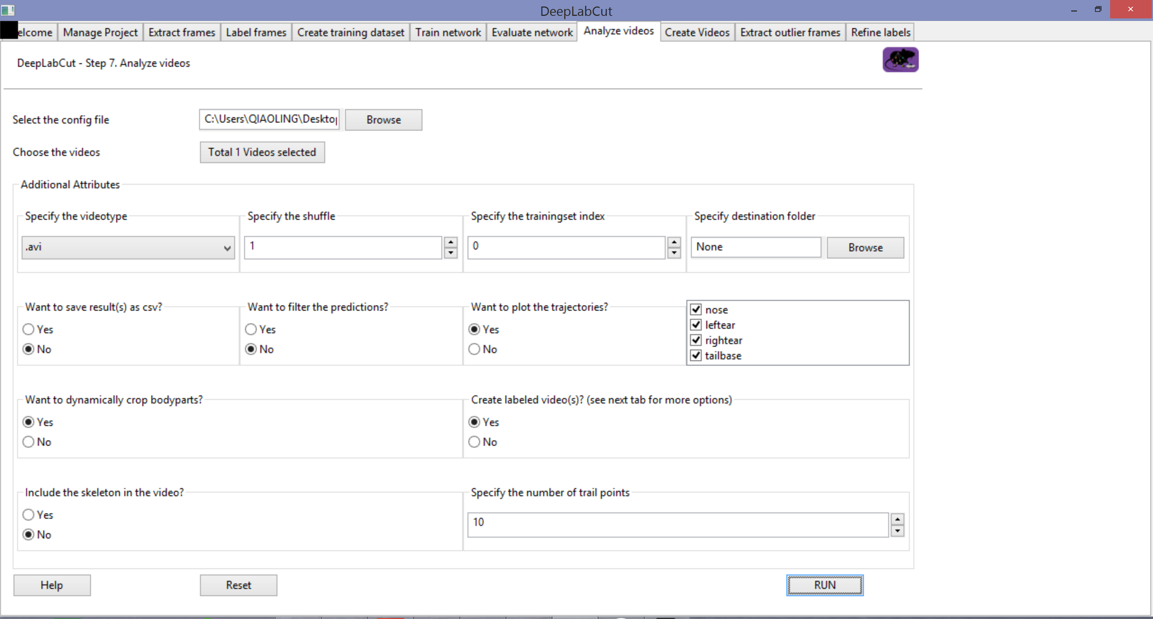Uncheck the tailbase bodypart
The height and width of the screenshot is (619, 1153).
click(x=696, y=355)
